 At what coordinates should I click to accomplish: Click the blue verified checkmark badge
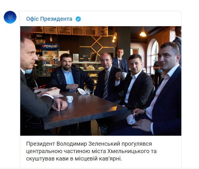click(78, 19)
